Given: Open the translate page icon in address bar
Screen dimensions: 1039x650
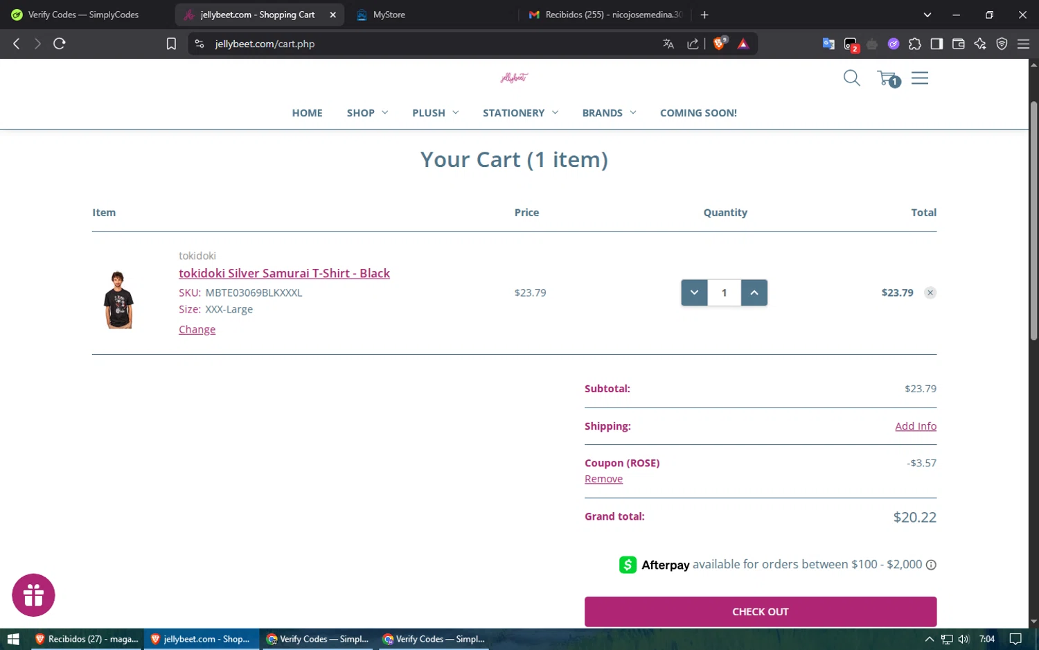Looking at the screenshot, I should [x=668, y=44].
